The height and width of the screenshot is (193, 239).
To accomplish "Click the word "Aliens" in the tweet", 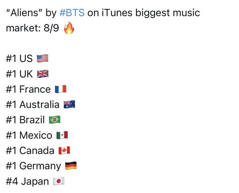I will (x=24, y=13).
